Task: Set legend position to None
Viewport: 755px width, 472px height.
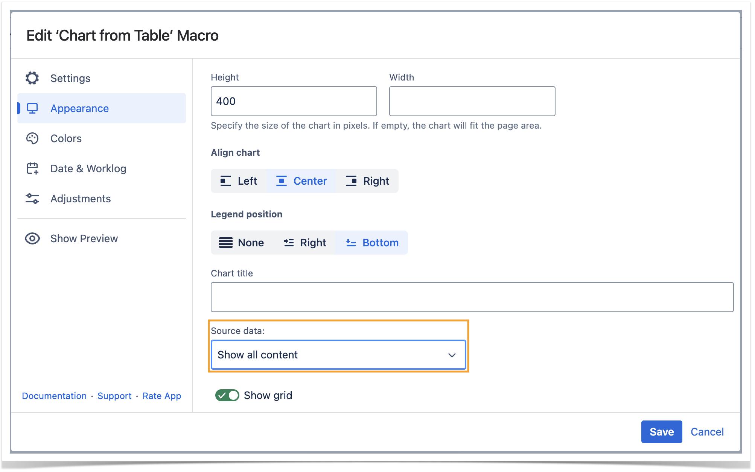Action: click(242, 243)
